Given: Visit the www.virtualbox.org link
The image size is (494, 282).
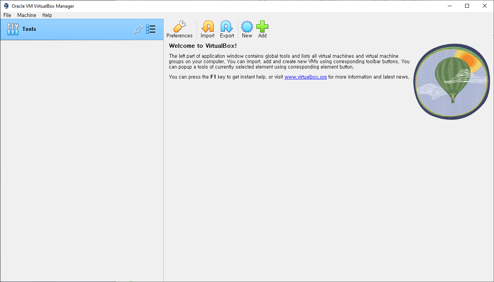Looking at the screenshot, I should [x=306, y=77].
